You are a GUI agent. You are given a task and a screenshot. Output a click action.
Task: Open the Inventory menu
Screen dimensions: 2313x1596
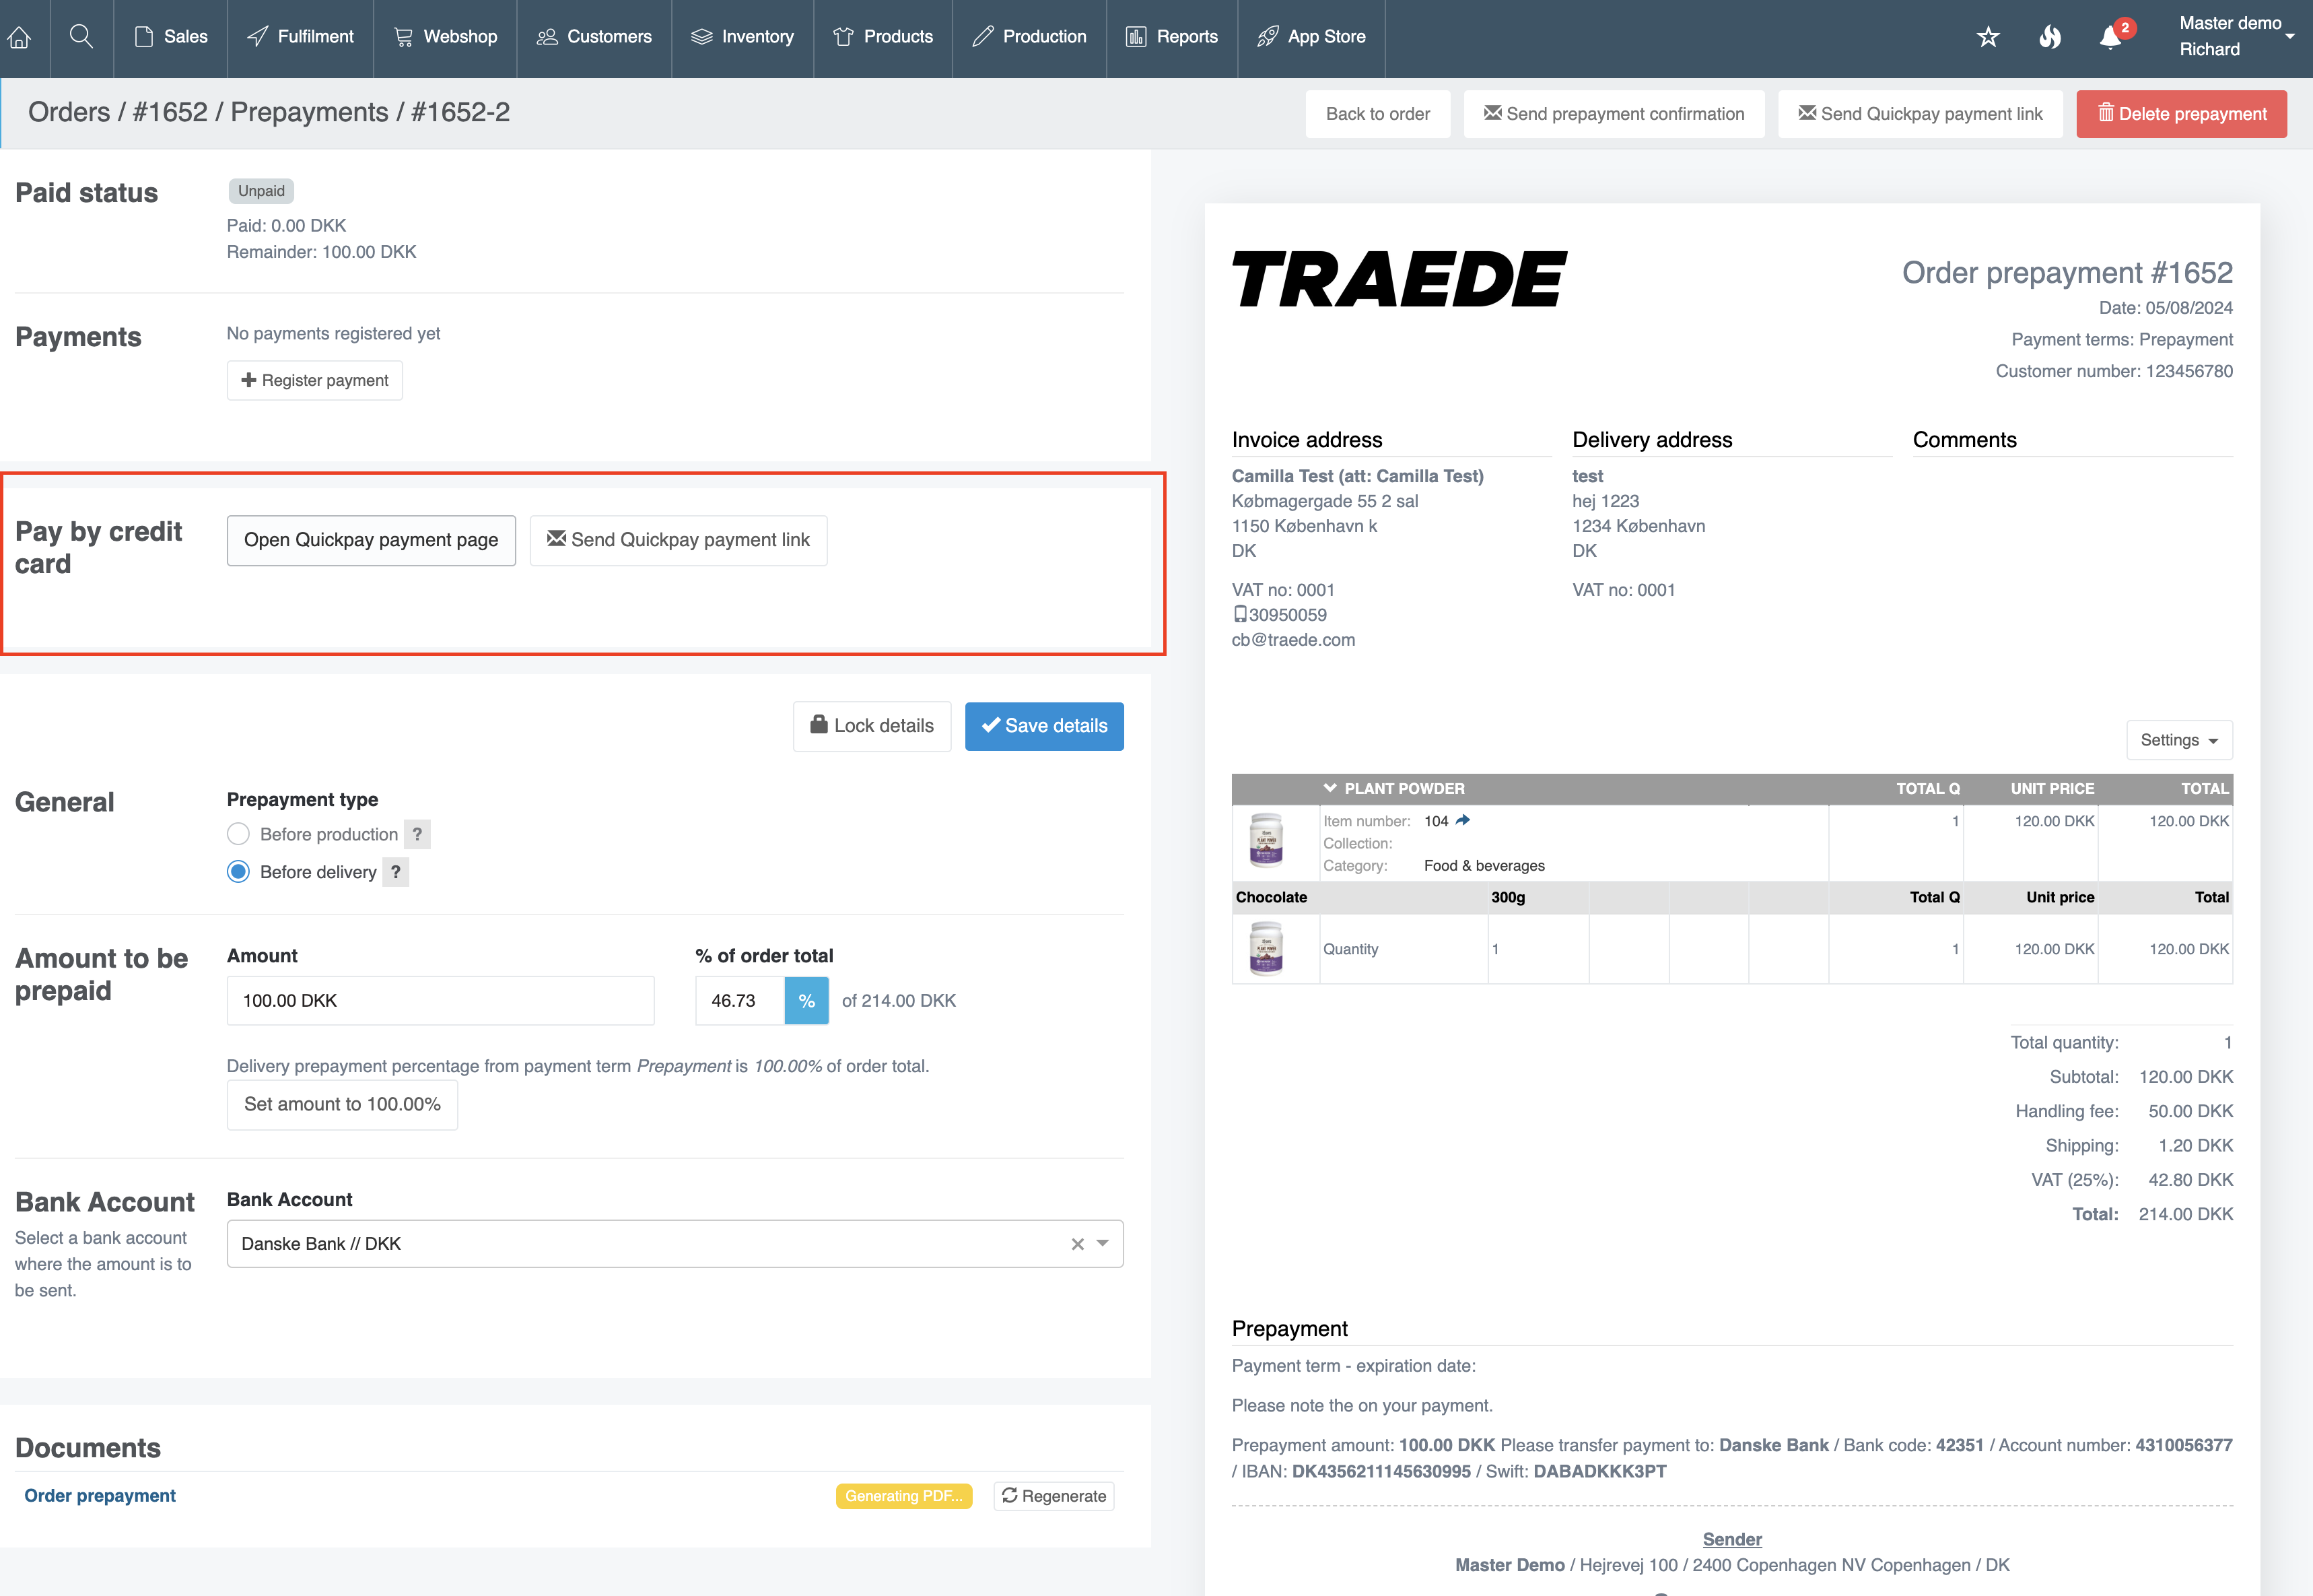pos(743,37)
